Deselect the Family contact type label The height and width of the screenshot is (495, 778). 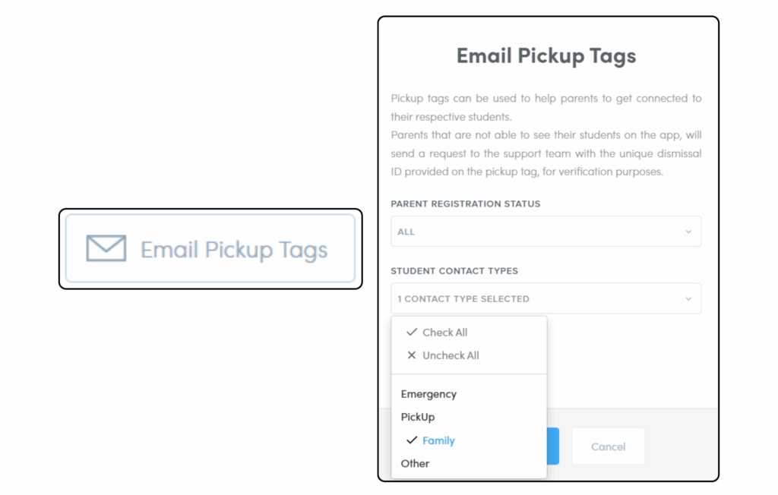[438, 441]
